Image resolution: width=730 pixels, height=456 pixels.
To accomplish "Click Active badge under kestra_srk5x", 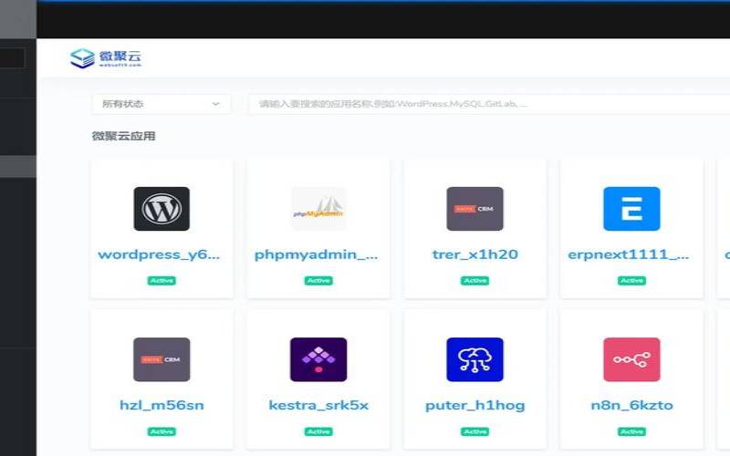I will [x=318, y=431].
